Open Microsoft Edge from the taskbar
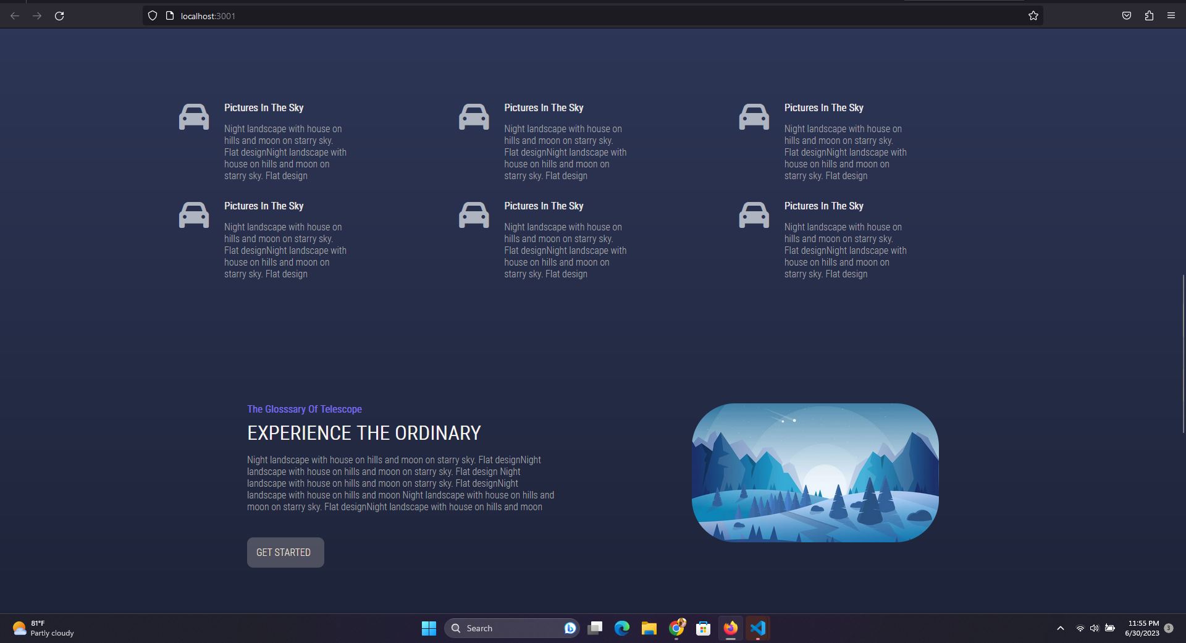The image size is (1186, 643). click(622, 628)
